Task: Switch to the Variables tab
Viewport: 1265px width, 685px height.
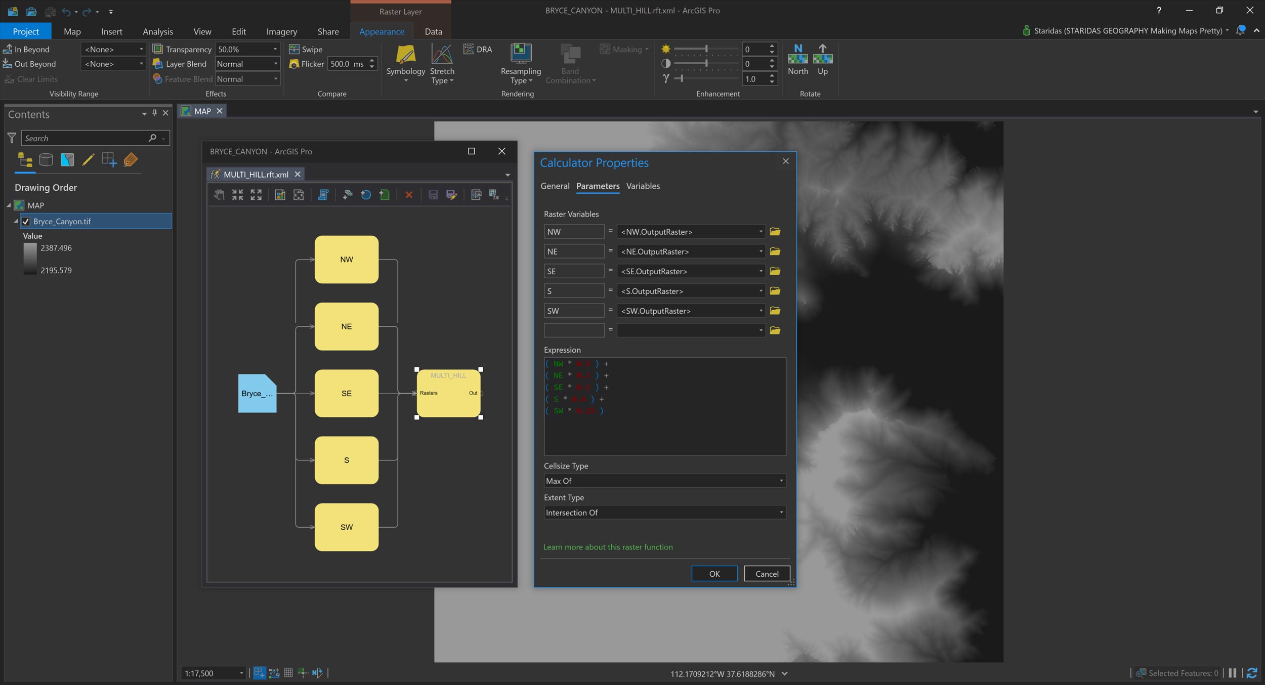Action: (643, 186)
